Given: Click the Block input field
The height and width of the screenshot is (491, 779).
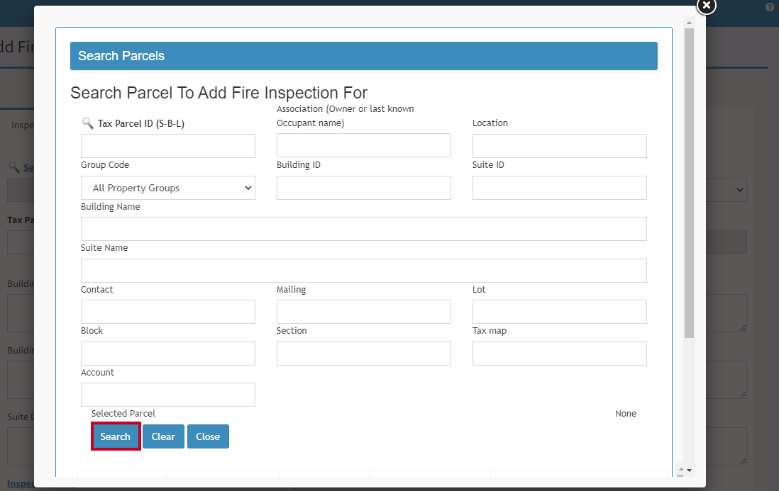Looking at the screenshot, I should (x=168, y=354).
